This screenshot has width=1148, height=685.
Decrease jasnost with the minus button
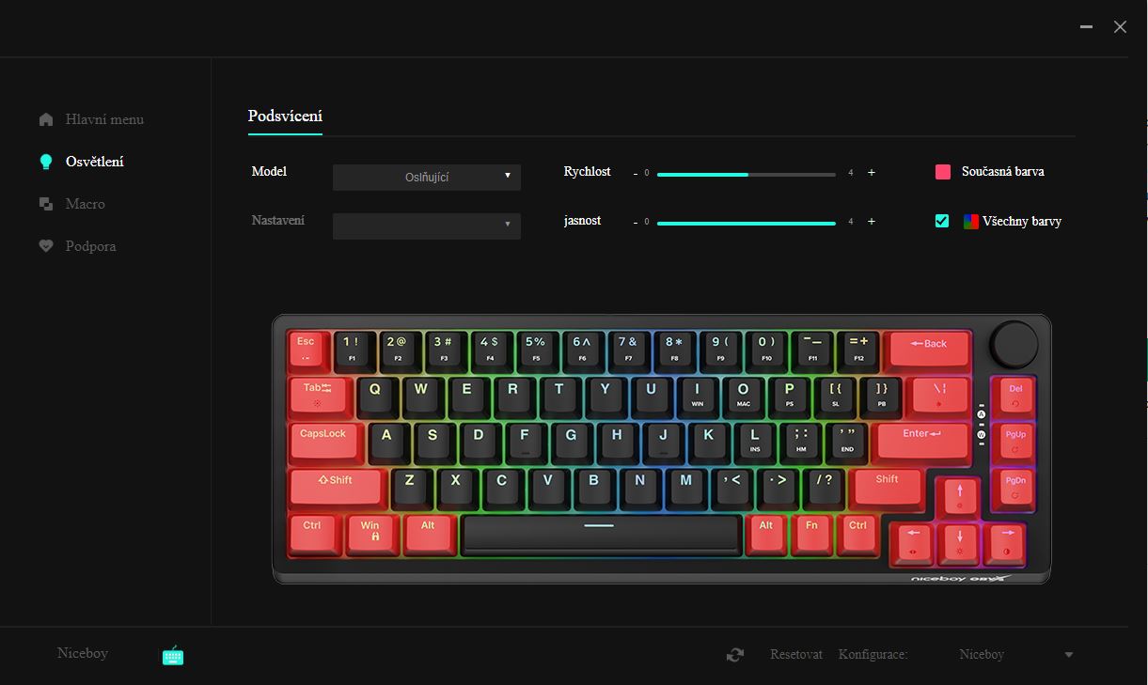pyautogui.click(x=636, y=222)
